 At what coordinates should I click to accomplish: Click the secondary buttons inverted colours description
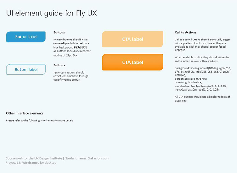point(71,76)
